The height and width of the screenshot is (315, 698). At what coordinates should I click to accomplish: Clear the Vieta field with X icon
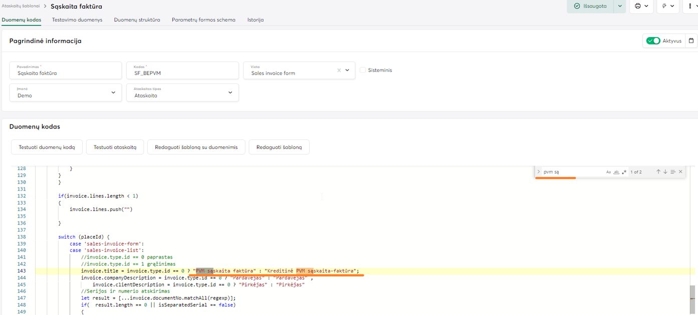[x=339, y=70]
